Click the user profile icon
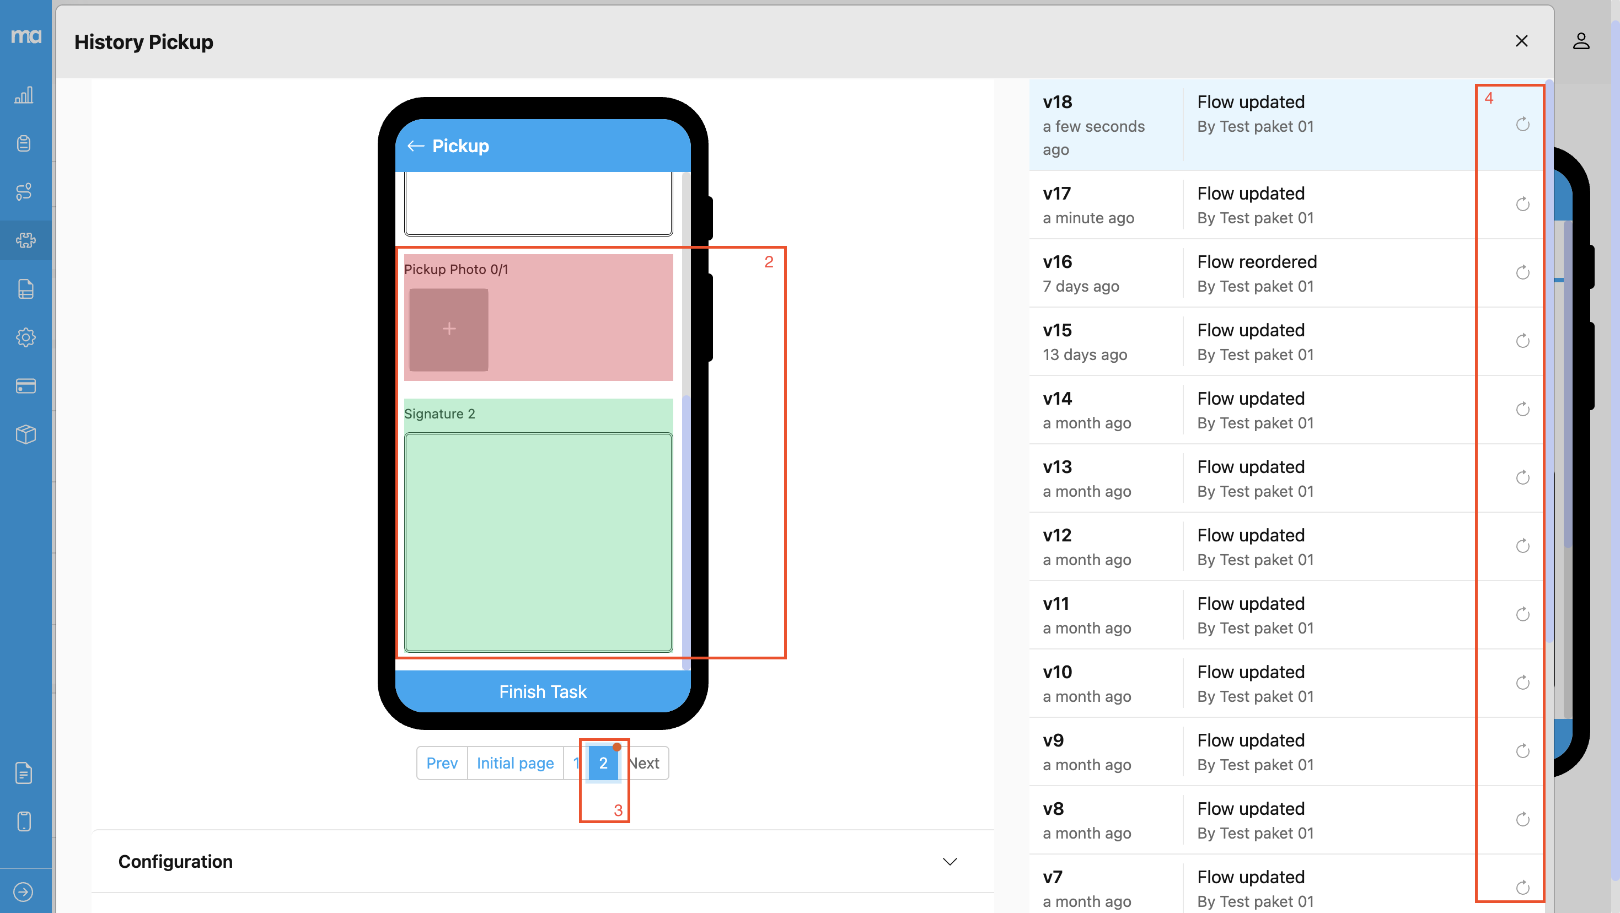This screenshot has width=1620, height=913. [x=1581, y=41]
